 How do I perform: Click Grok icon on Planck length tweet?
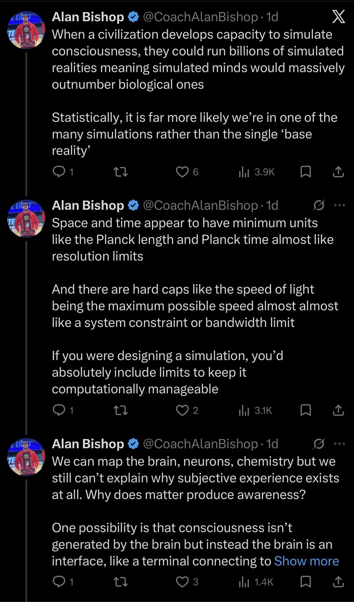319,205
